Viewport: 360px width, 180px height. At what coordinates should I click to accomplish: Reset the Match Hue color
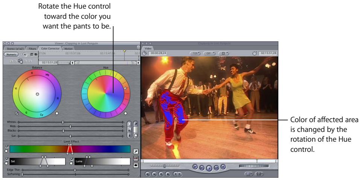pos(136,136)
